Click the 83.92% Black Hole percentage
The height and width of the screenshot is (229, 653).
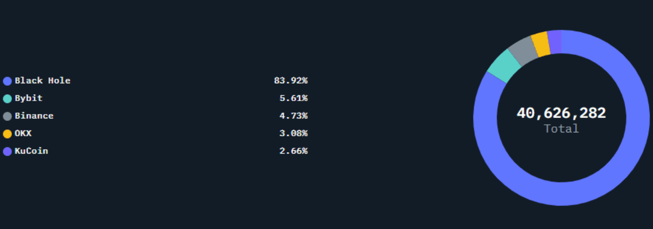[x=291, y=80]
